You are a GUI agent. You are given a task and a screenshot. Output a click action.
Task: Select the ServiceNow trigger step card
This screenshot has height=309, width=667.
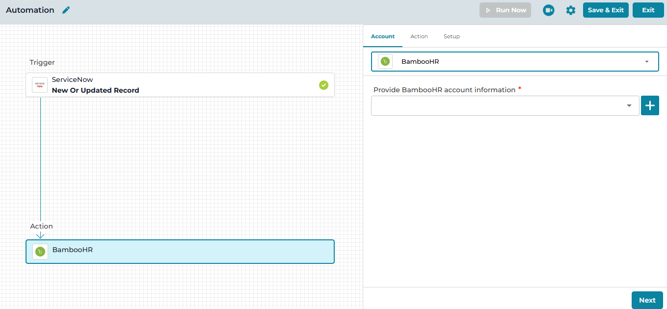pos(180,85)
